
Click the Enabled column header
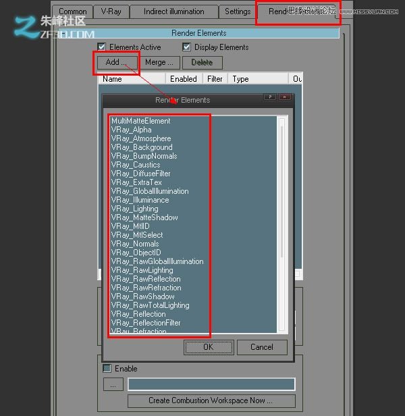point(184,79)
